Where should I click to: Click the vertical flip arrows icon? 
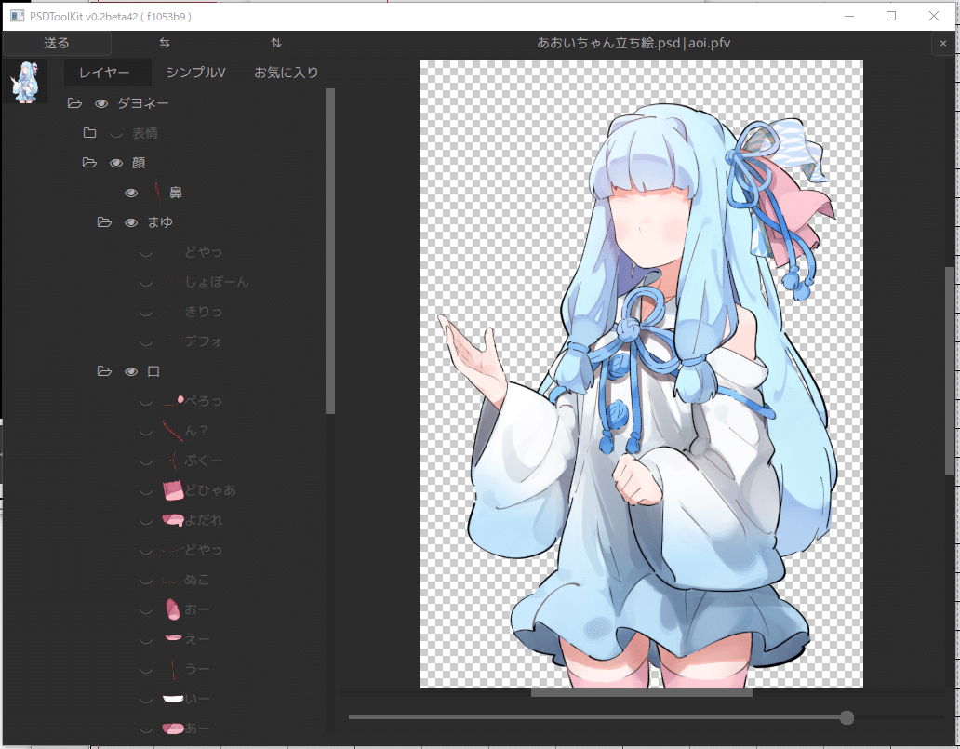click(276, 43)
